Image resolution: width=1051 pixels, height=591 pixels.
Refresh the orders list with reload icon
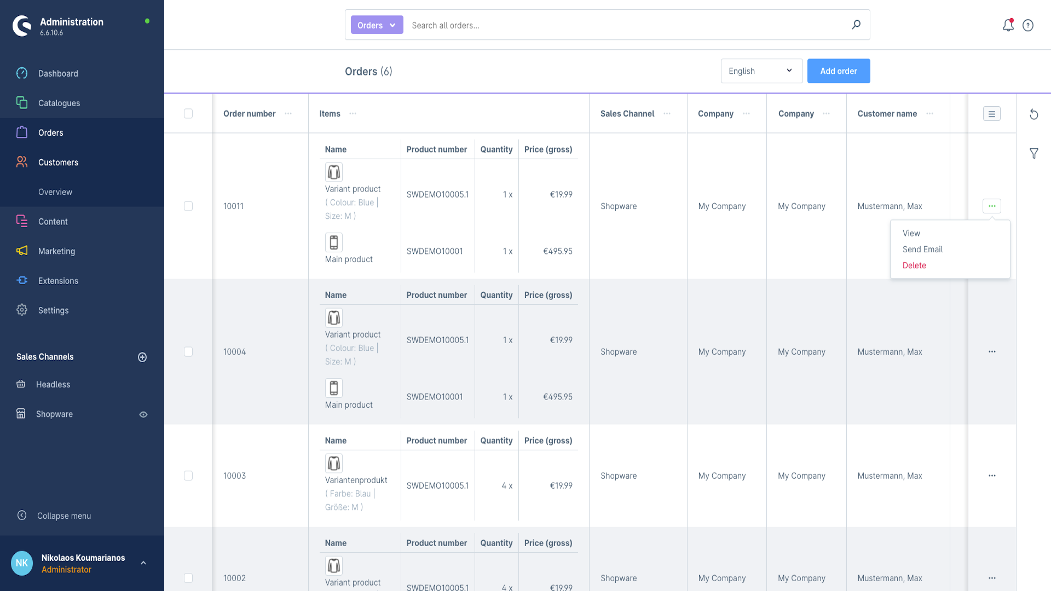pos(1033,114)
